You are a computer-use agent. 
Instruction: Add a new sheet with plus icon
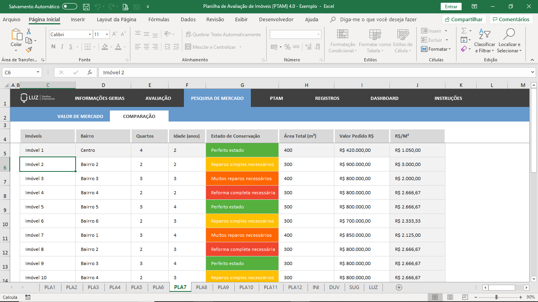point(399,287)
